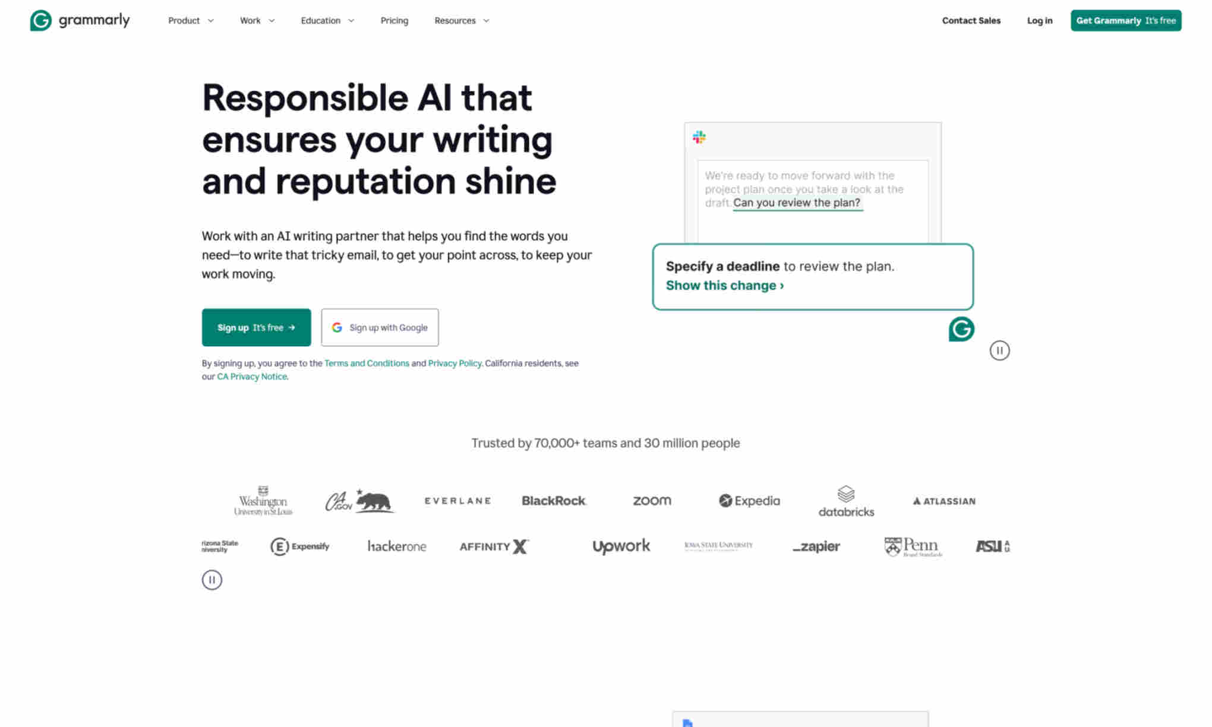Click the Google logo in sign up button
This screenshot has width=1212, height=727.
[x=337, y=327]
